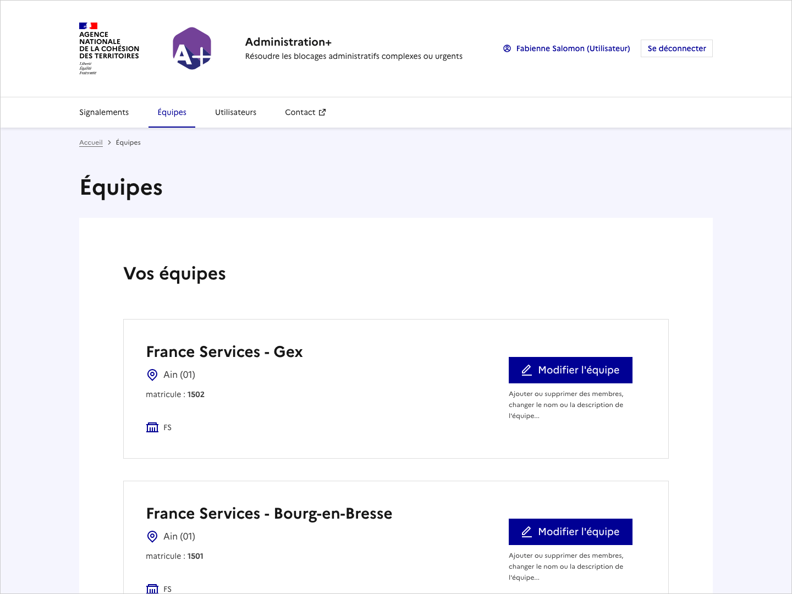The height and width of the screenshot is (594, 792).
Task: Click the Agence Nationale de la Cohésion des Territoires logo
Action: coord(108,48)
